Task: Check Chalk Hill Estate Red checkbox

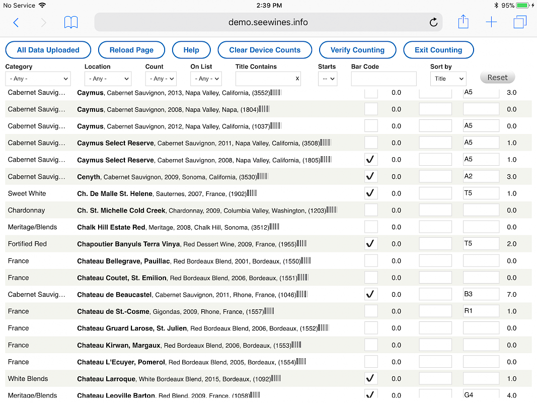Action: point(371,227)
